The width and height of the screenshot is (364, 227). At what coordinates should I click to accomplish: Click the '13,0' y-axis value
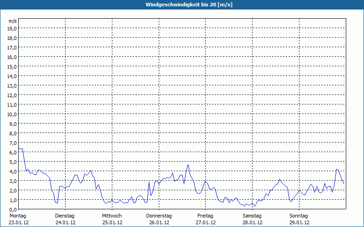[12, 86]
